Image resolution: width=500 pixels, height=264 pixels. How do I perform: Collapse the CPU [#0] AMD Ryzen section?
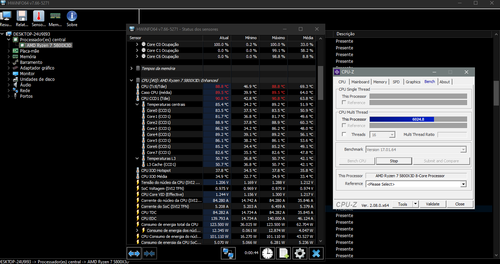[132, 80]
